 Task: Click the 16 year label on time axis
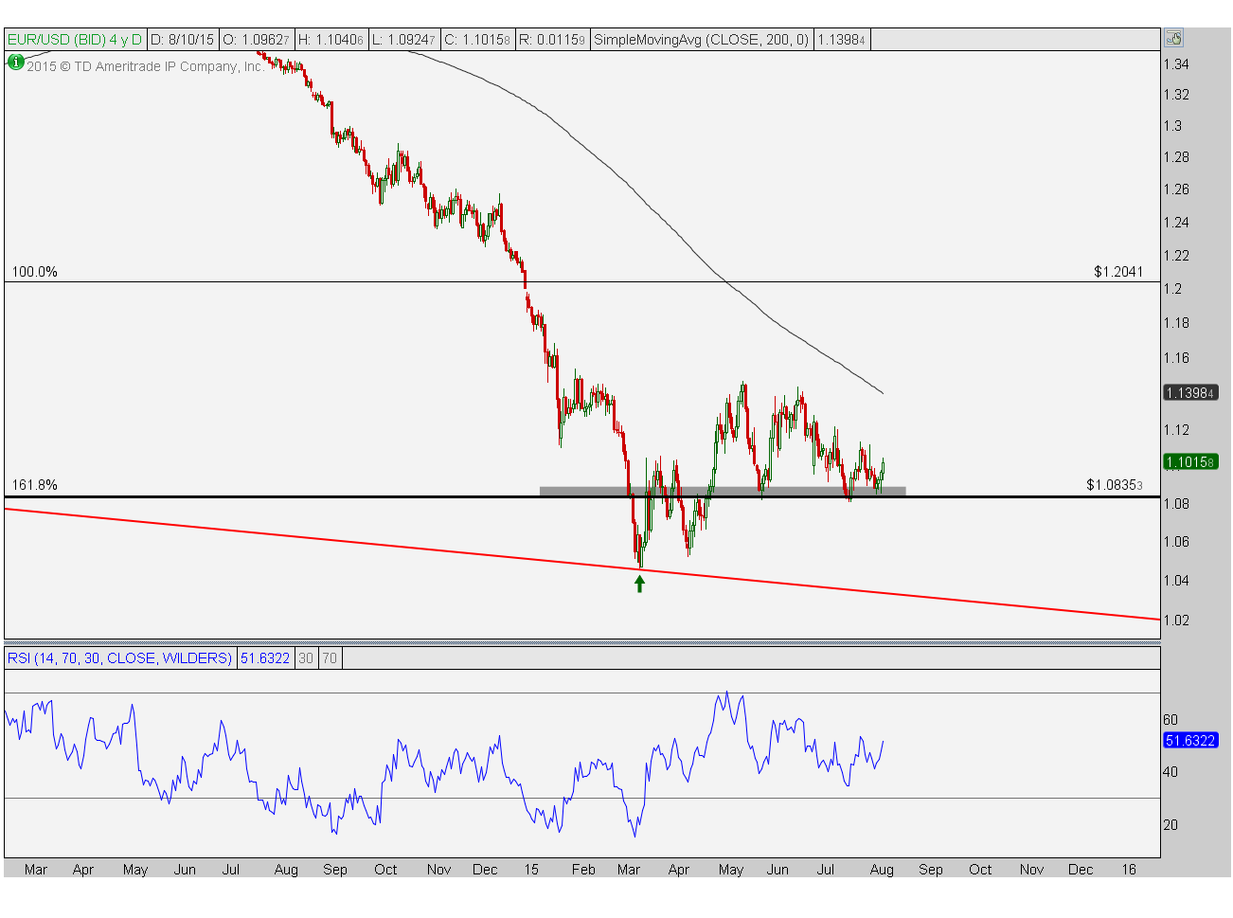tap(1129, 870)
